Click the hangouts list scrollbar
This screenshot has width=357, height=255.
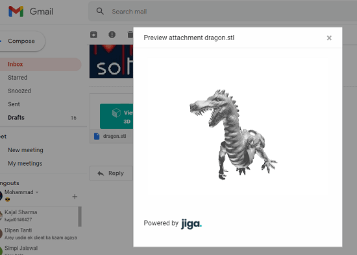(80, 216)
